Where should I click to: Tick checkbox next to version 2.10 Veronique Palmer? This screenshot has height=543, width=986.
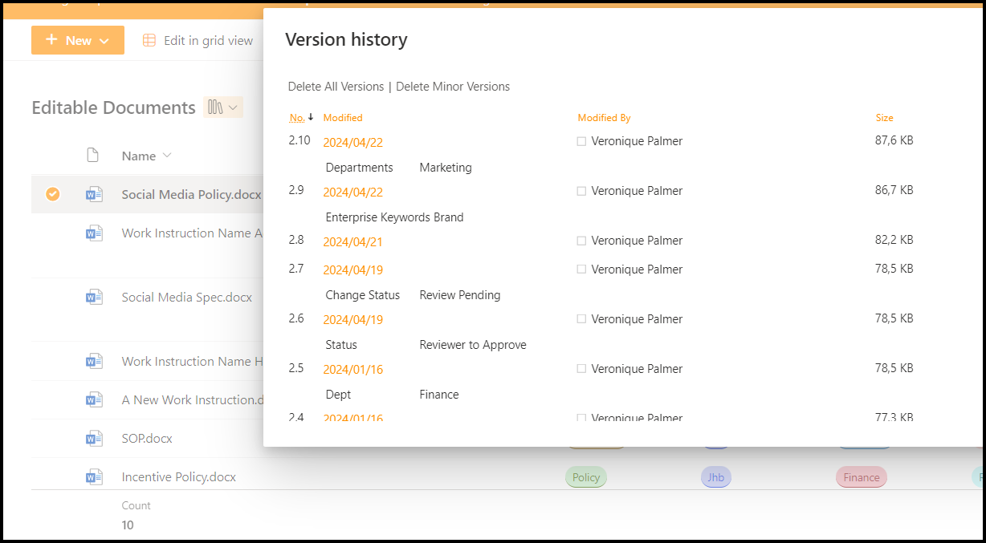point(581,141)
